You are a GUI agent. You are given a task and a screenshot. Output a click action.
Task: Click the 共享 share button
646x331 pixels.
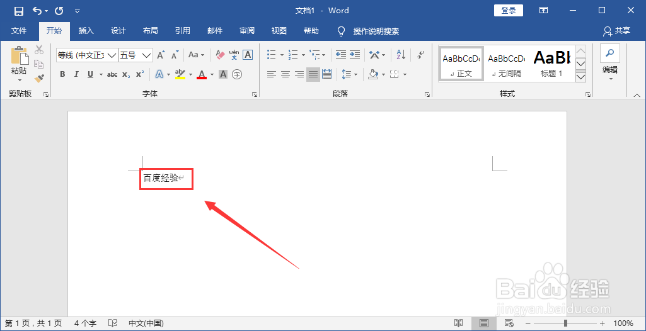tap(617, 31)
